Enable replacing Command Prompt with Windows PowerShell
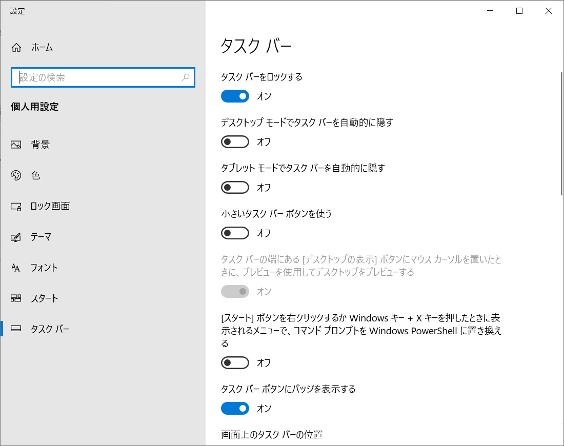The width and height of the screenshot is (564, 446). pyautogui.click(x=235, y=362)
